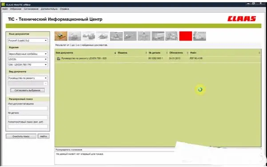Click the 24.01.2013 update date cell
The image size is (267, 167).
pyautogui.click(x=175, y=58)
